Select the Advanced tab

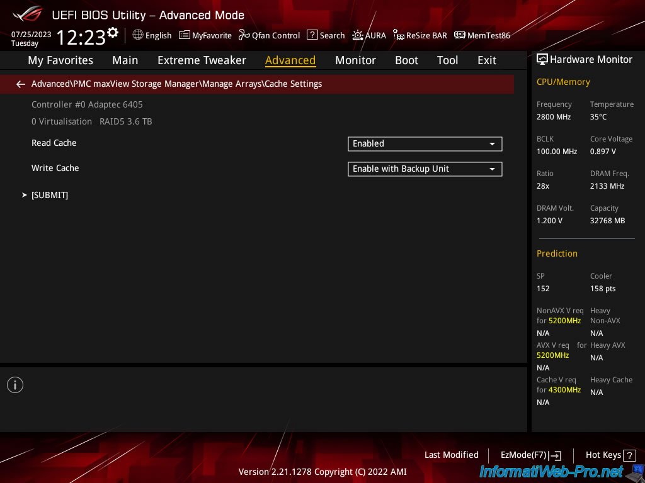290,60
